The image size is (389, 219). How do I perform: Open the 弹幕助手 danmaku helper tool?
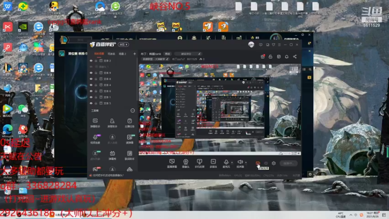click(95, 123)
